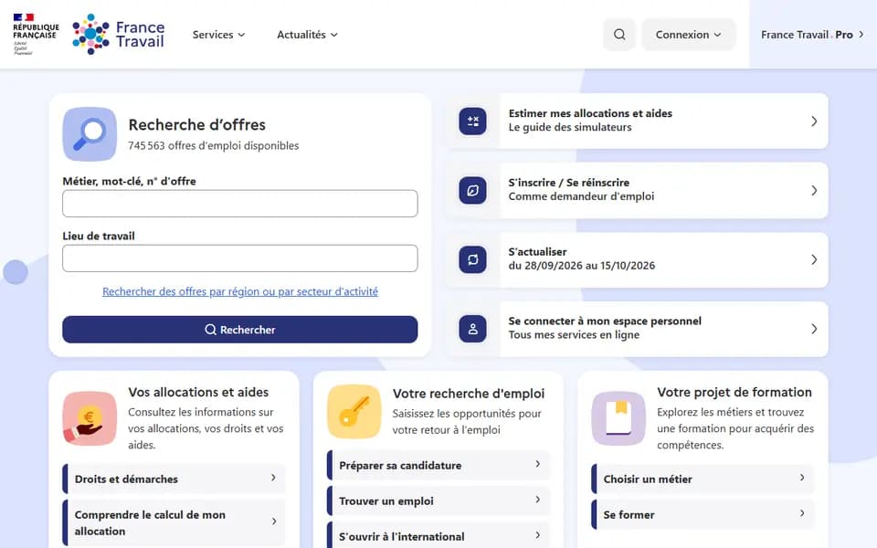
Task: Click the Recherche d'offres magnifier illustration
Action: coord(90,134)
